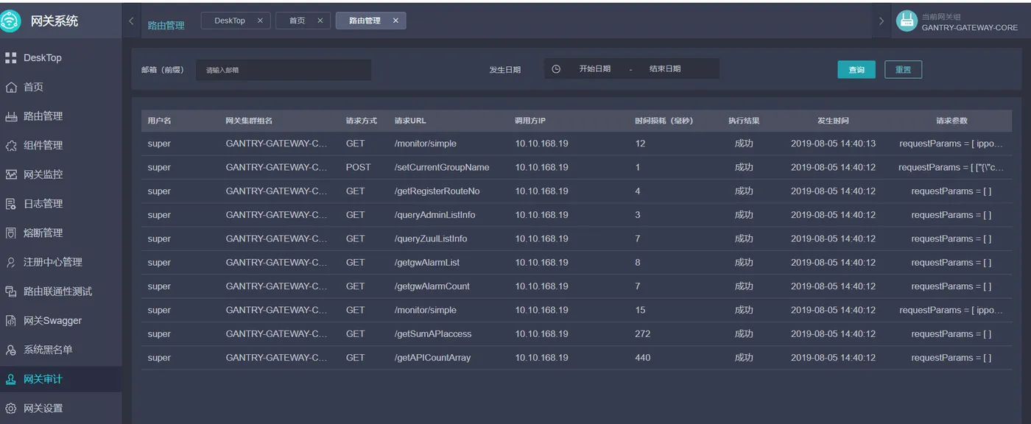The image size is (1031, 424).
Task: Click the gateway system logo icon
Action: (10, 21)
